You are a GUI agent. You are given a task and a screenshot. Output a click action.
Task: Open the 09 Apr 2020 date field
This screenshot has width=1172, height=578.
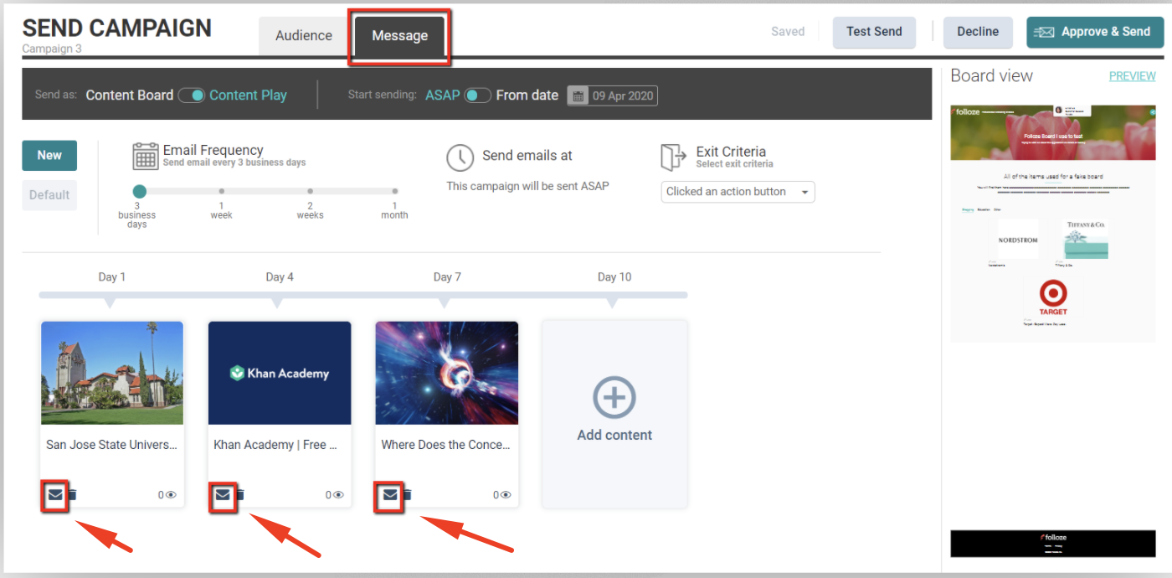click(x=624, y=95)
